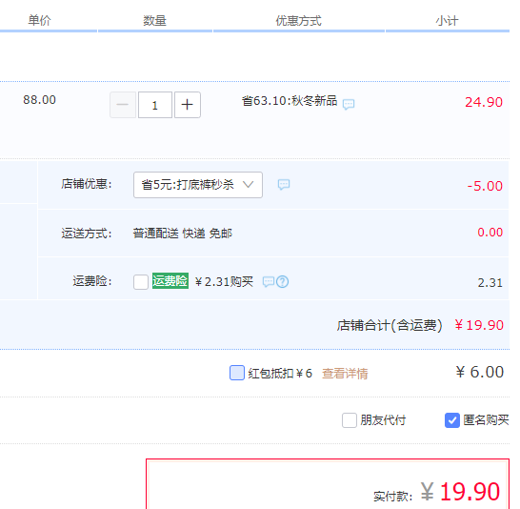Check the 朋友代付 option
The width and height of the screenshot is (520, 509).
point(350,420)
